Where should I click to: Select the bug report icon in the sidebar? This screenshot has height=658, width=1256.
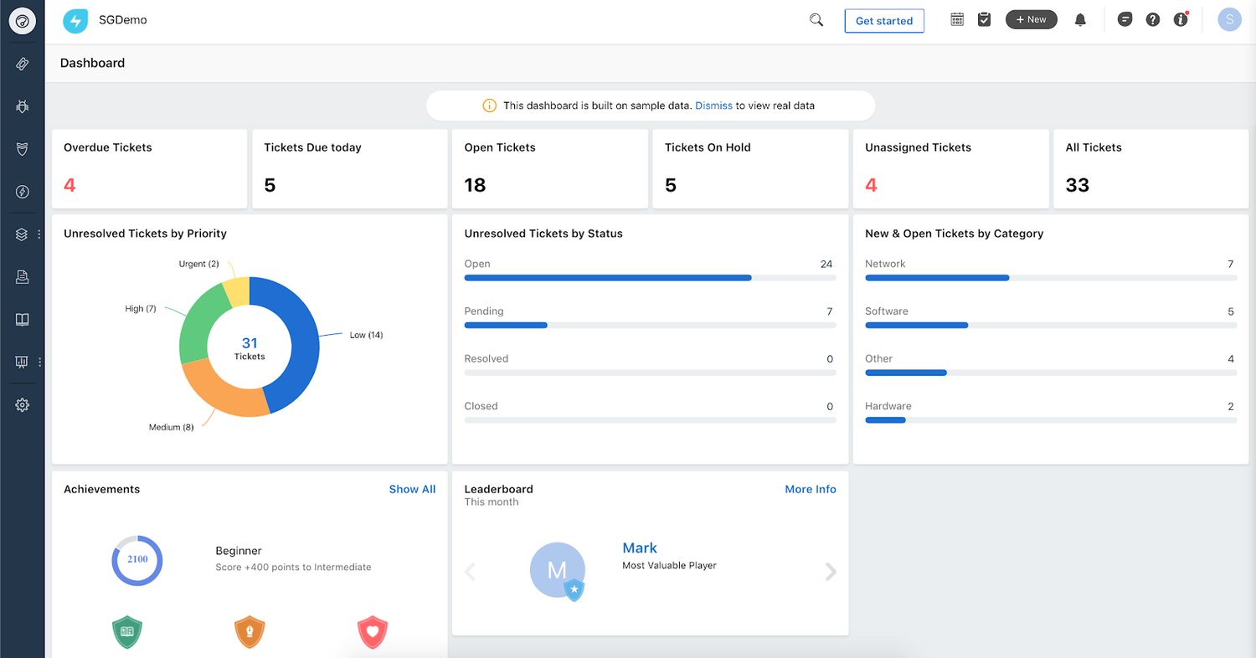point(23,106)
